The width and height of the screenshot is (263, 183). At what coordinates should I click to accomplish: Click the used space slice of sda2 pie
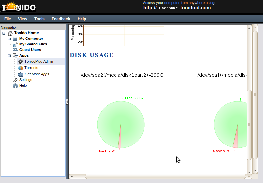(120, 140)
